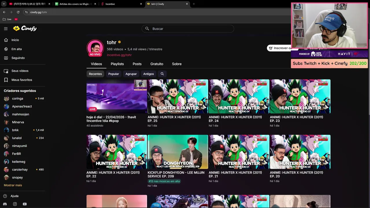370x208 pixels.
Task: Open the Playlists tab
Action: click(x=117, y=64)
